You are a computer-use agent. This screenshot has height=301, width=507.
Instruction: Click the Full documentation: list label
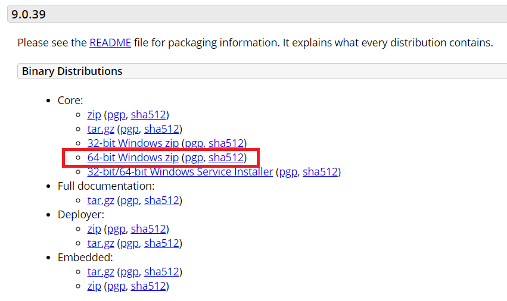[106, 186]
